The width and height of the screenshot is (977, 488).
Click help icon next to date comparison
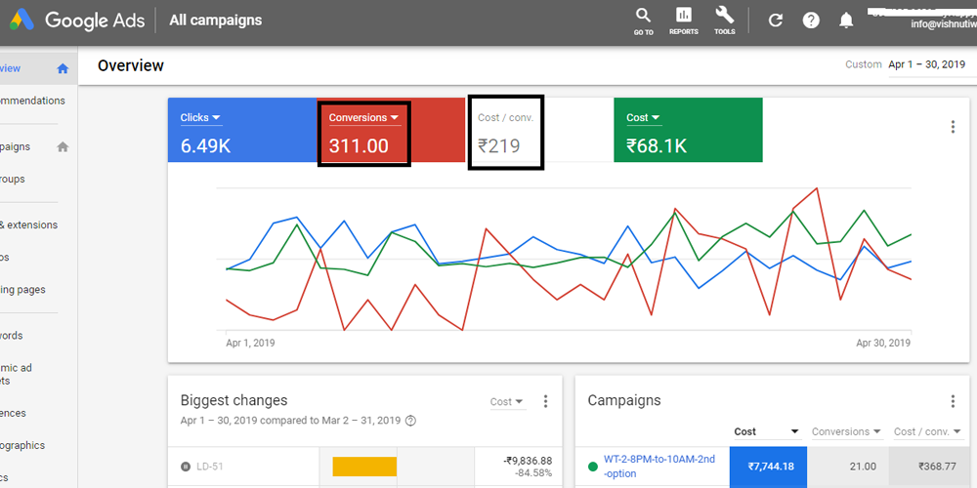pyautogui.click(x=410, y=421)
